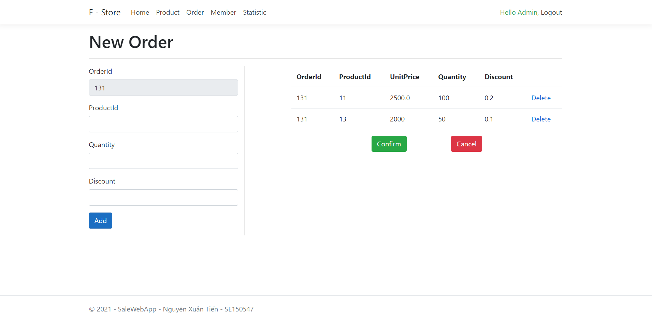Click the OrderId column header
Viewport: 652px width, 320px height.
pos(309,77)
